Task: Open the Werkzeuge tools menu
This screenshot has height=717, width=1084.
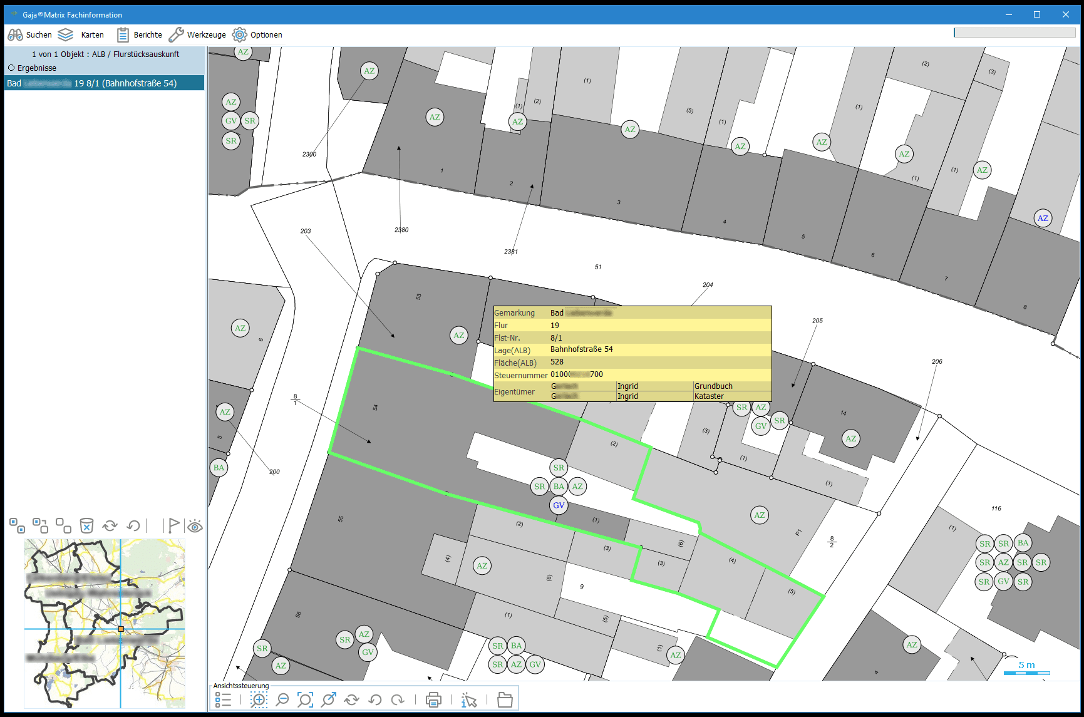Action: (x=197, y=35)
